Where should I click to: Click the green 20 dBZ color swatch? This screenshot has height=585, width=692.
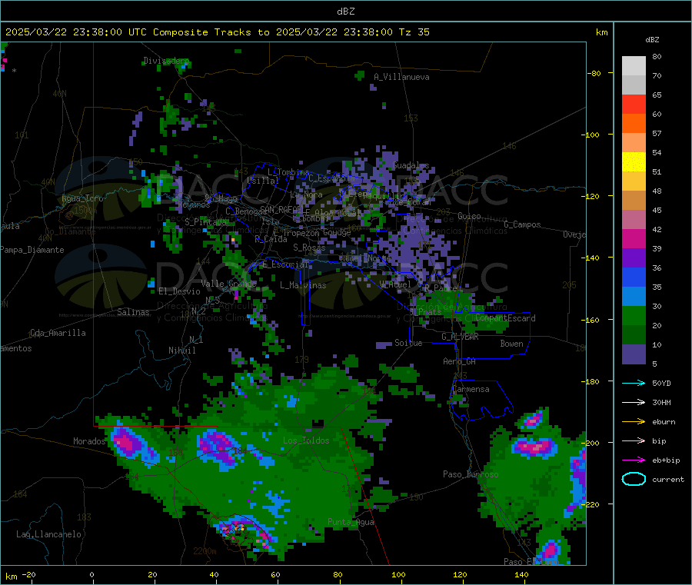tap(634, 315)
